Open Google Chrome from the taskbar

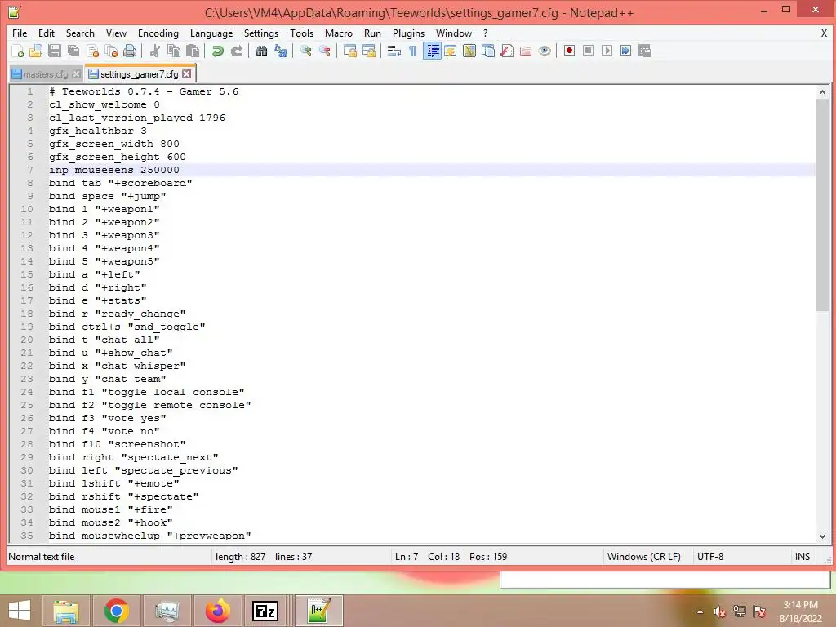click(x=116, y=611)
